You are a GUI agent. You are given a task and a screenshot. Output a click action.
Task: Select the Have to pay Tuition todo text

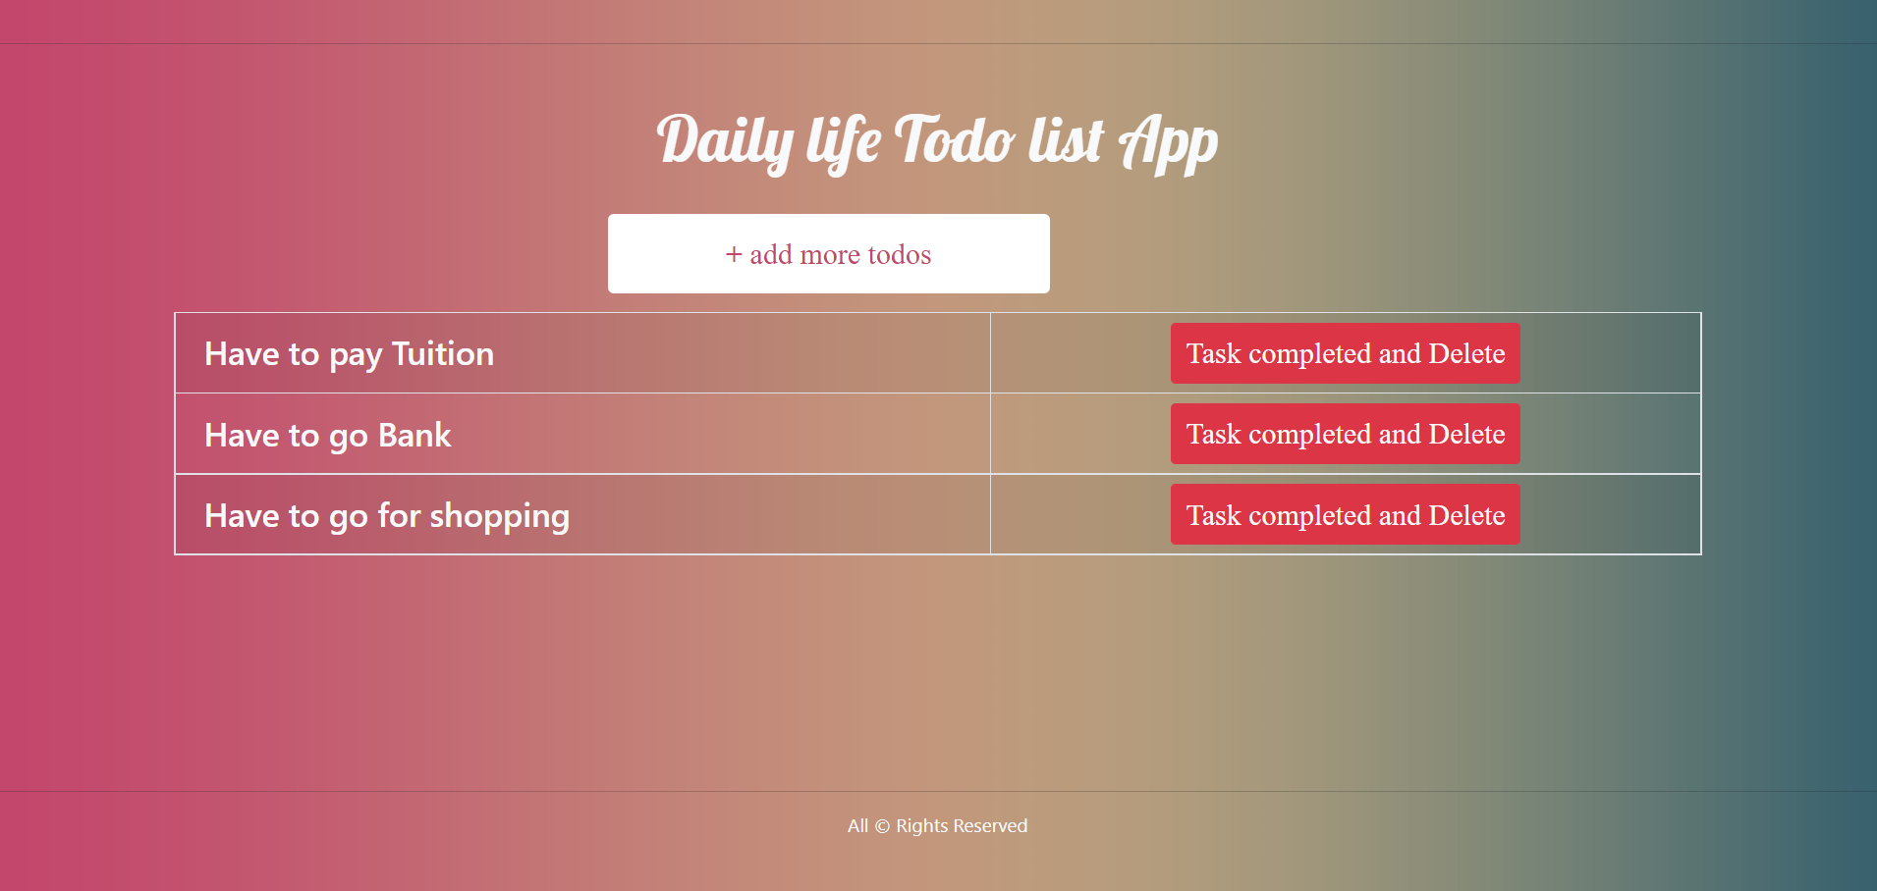click(x=349, y=353)
